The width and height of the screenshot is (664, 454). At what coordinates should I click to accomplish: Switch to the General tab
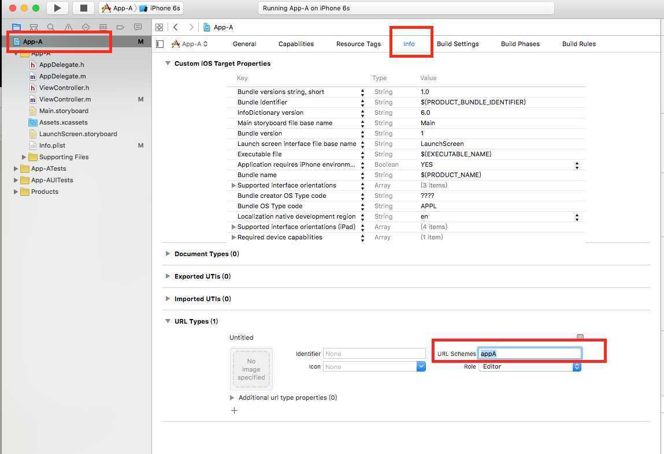[x=244, y=44]
